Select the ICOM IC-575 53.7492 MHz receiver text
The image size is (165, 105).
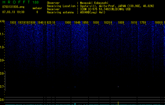[x=105, y=9]
